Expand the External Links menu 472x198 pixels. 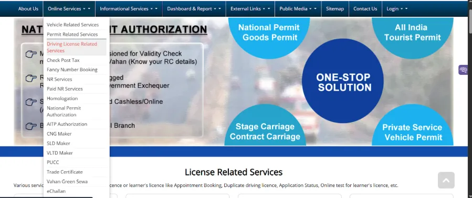point(250,9)
